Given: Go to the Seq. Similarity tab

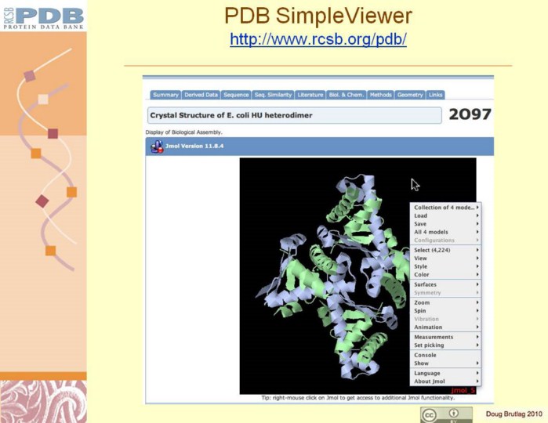Looking at the screenshot, I should point(272,95).
